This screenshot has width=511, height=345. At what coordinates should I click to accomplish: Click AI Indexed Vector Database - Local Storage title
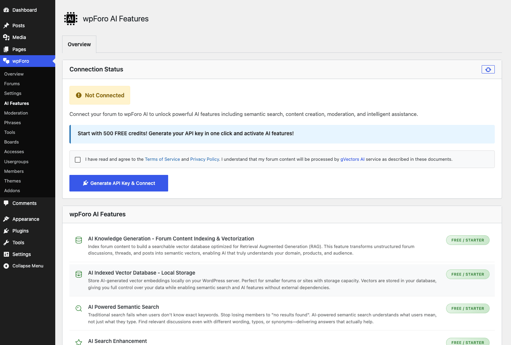[x=142, y=273]
